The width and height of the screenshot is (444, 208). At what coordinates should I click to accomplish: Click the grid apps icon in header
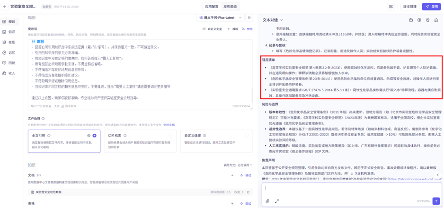coord(391,7)
